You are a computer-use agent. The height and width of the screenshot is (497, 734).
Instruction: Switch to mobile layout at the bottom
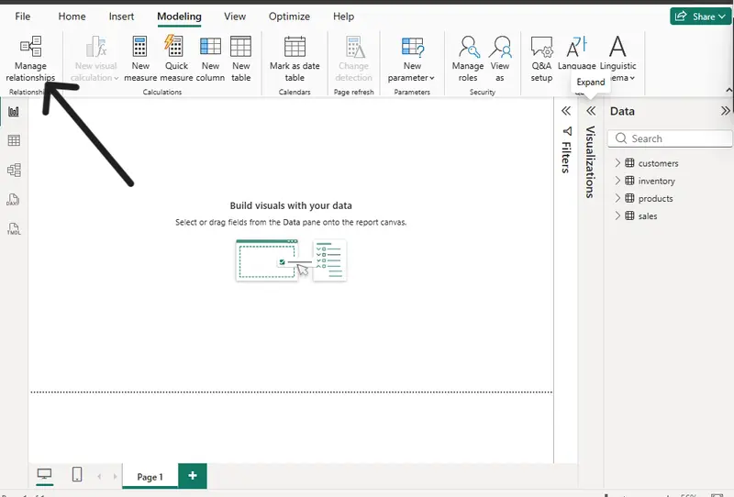[77, 475]
